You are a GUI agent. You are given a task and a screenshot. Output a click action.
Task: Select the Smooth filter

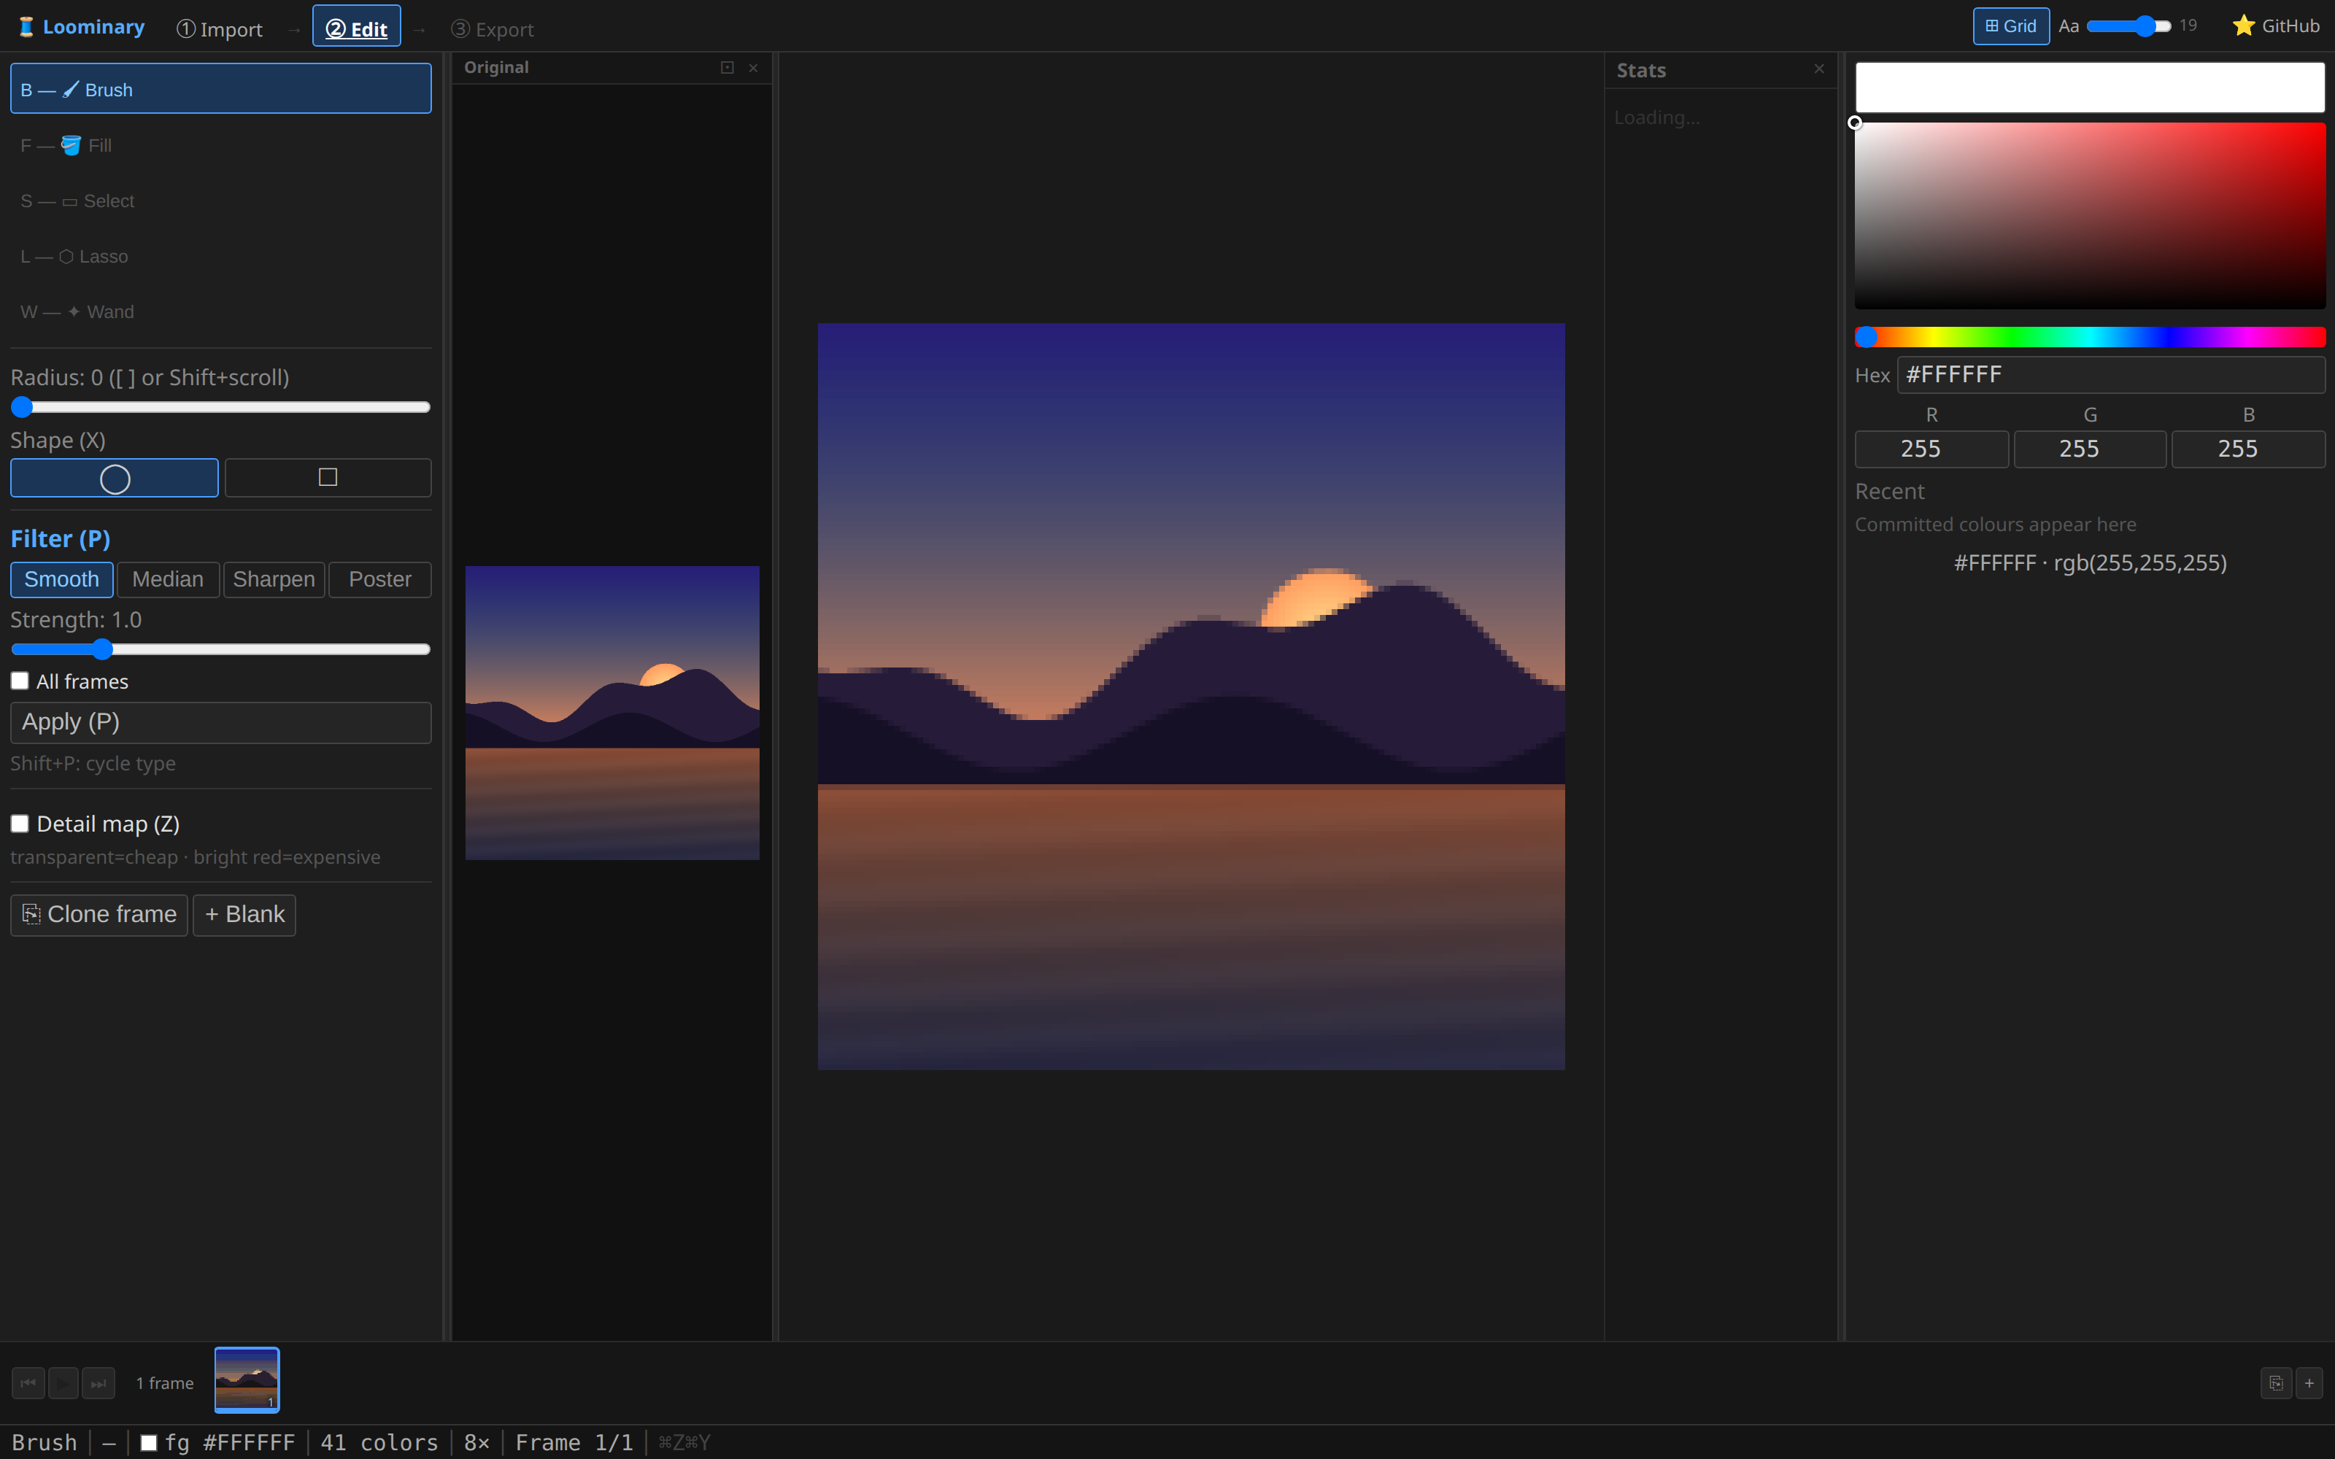pos(62,579)
